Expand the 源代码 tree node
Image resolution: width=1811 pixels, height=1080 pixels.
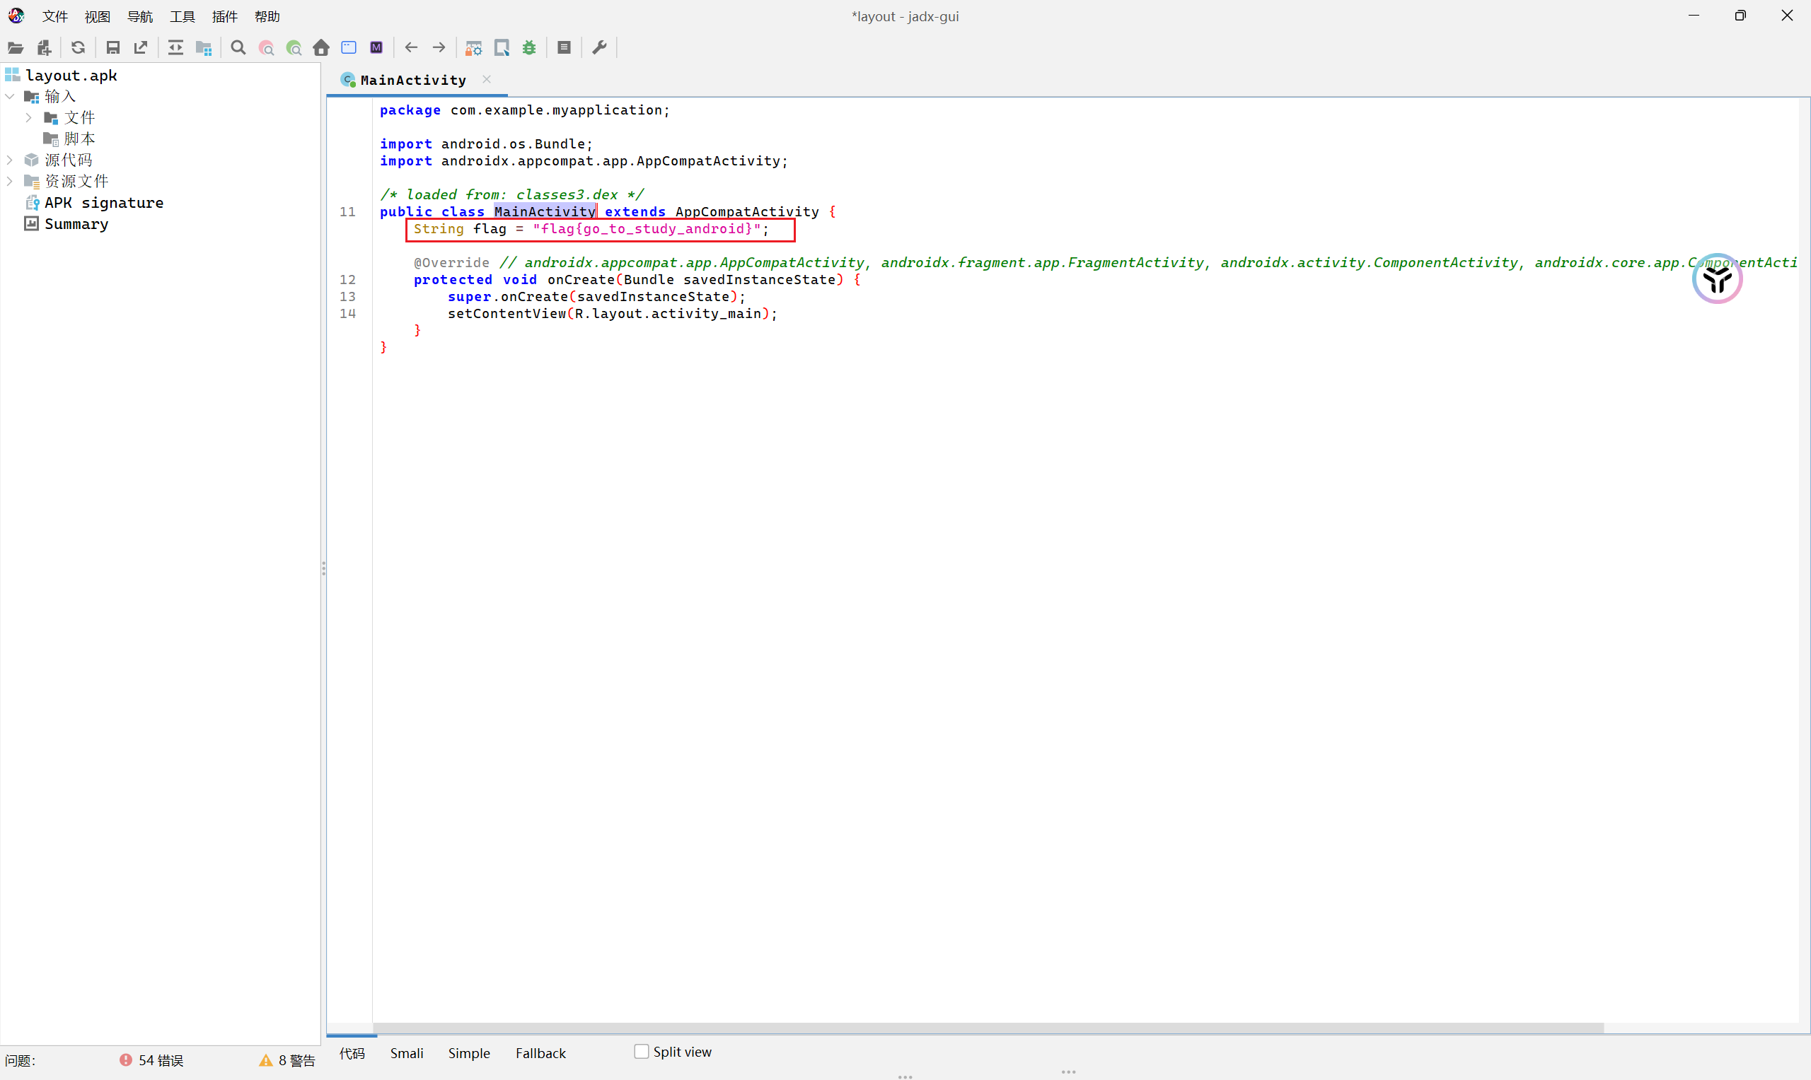pyautogui.click(x=9, y=159)
